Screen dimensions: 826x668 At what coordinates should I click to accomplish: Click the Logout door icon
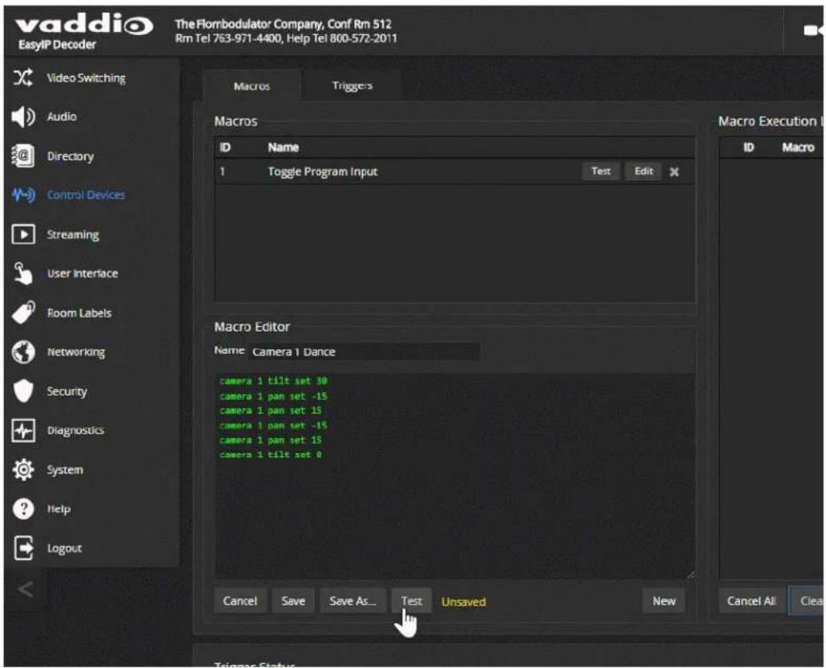[x=23, y=548]
